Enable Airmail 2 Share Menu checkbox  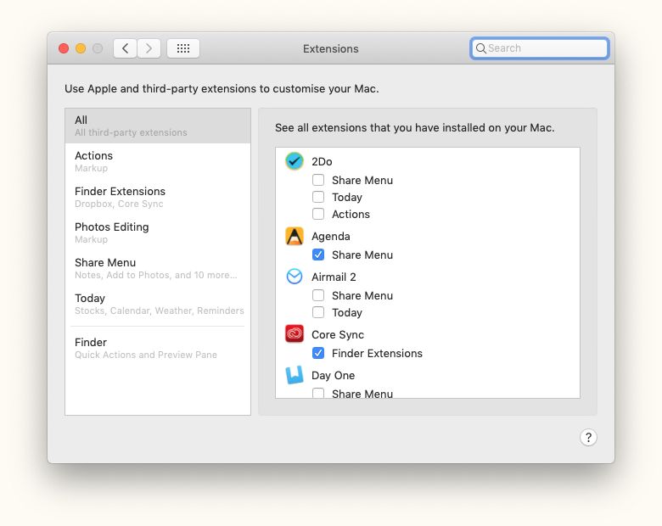(318, 295)
